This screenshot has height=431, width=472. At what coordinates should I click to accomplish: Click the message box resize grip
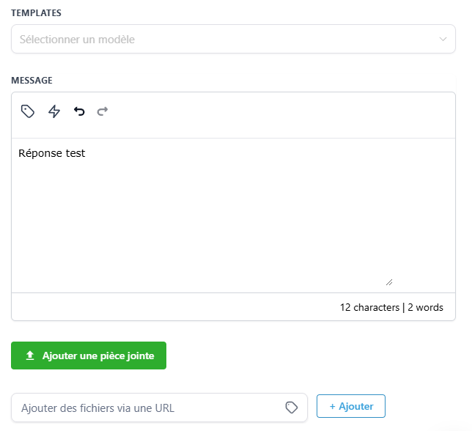coord(389,282)
